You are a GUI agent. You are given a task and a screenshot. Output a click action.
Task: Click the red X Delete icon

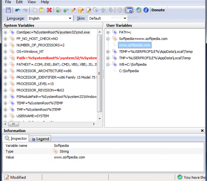tap(49, 10)
